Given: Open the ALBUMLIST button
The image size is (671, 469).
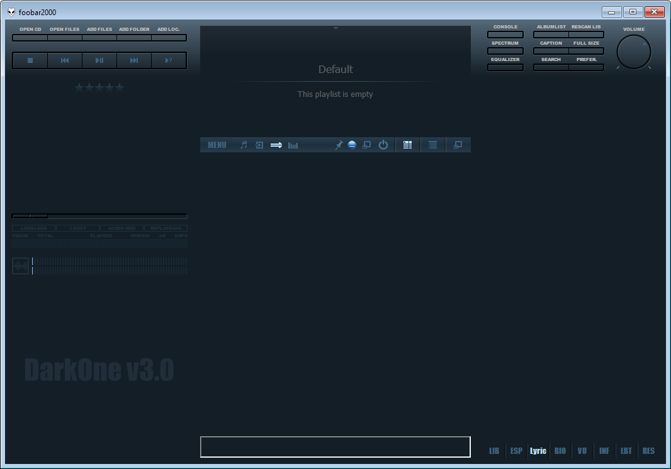Looking at the screenshot, I should pyautogui.click(x=551, y=34).
